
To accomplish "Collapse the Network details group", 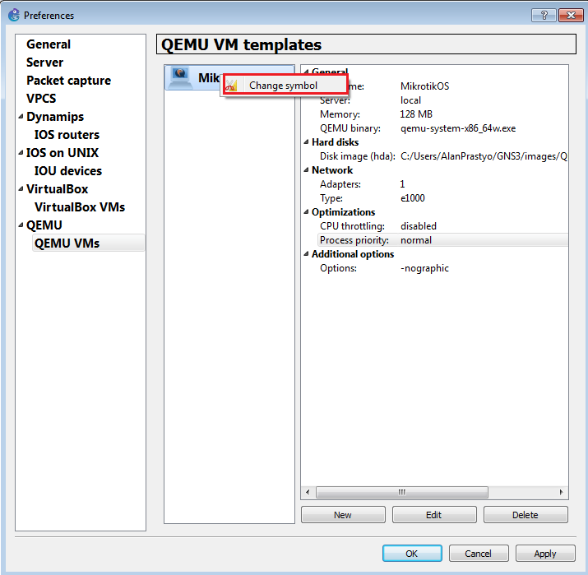I will (306, 170).
